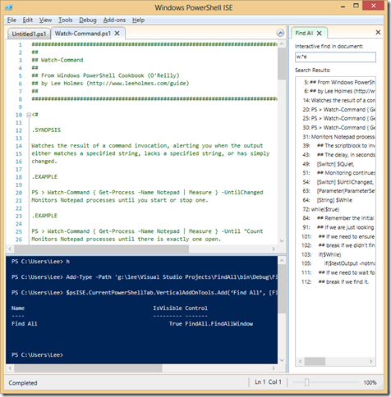Viewport: 391px width, 397px height.
Task: Collapse the comment block at line 10
Action: (x=29, y=115)
